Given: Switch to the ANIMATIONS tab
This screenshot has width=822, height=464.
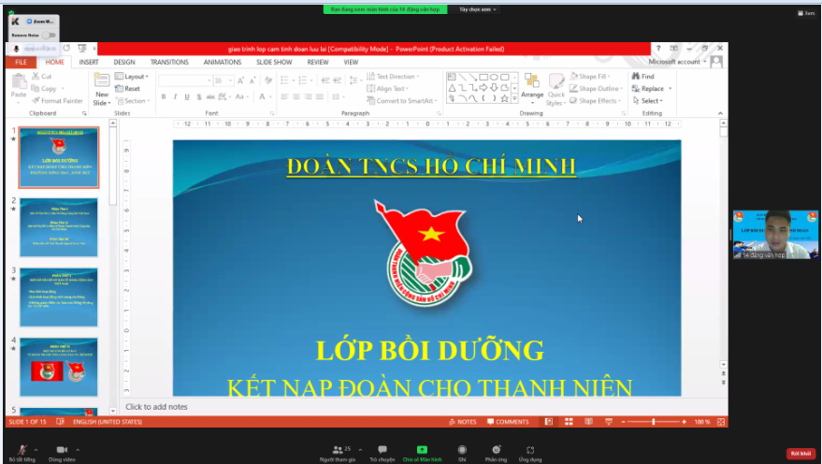Looking at the screenshot, I should click(223, 62).
